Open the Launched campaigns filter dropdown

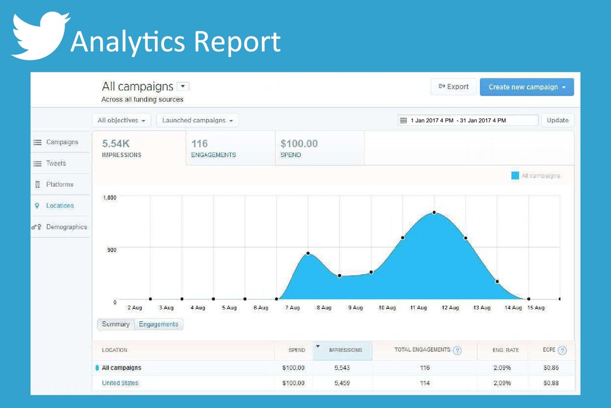(x=198, y=120)
